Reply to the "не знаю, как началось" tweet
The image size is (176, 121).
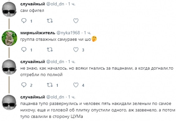click(24, 85)
